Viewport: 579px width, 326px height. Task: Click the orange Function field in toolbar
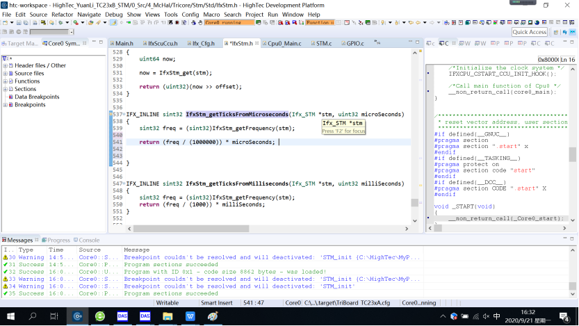click(x=320, y=22)
